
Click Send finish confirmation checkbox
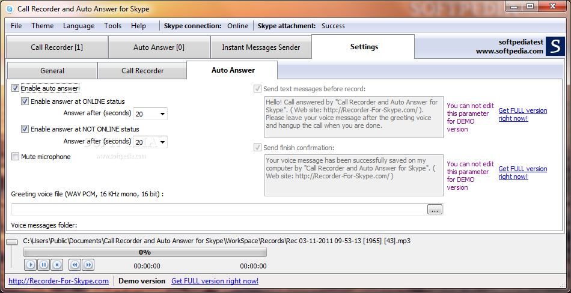pyautogui.click(x=257, y=148)
